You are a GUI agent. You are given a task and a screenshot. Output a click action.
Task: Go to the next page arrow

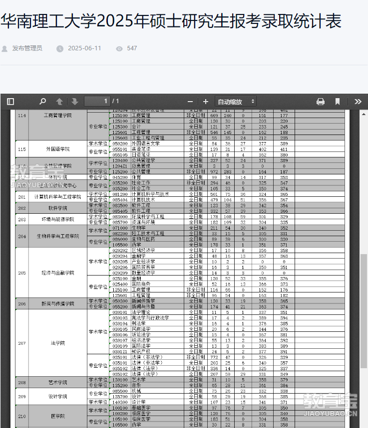75,102
